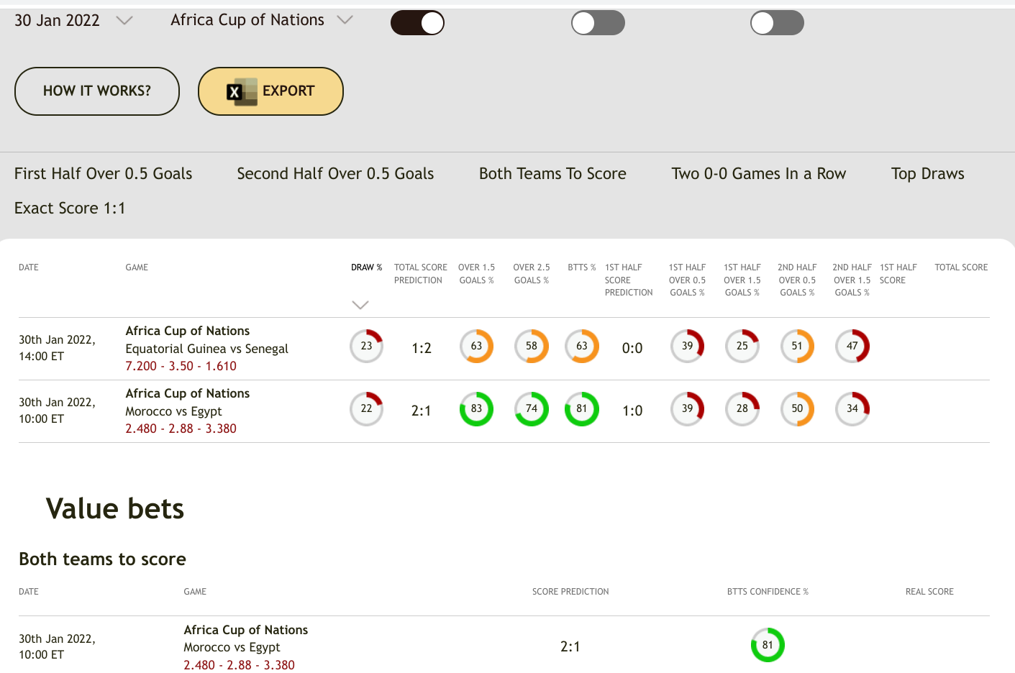Select the Top Draws tab
The width and height of the screenshot is (1015, 673).
coord(928,173)
